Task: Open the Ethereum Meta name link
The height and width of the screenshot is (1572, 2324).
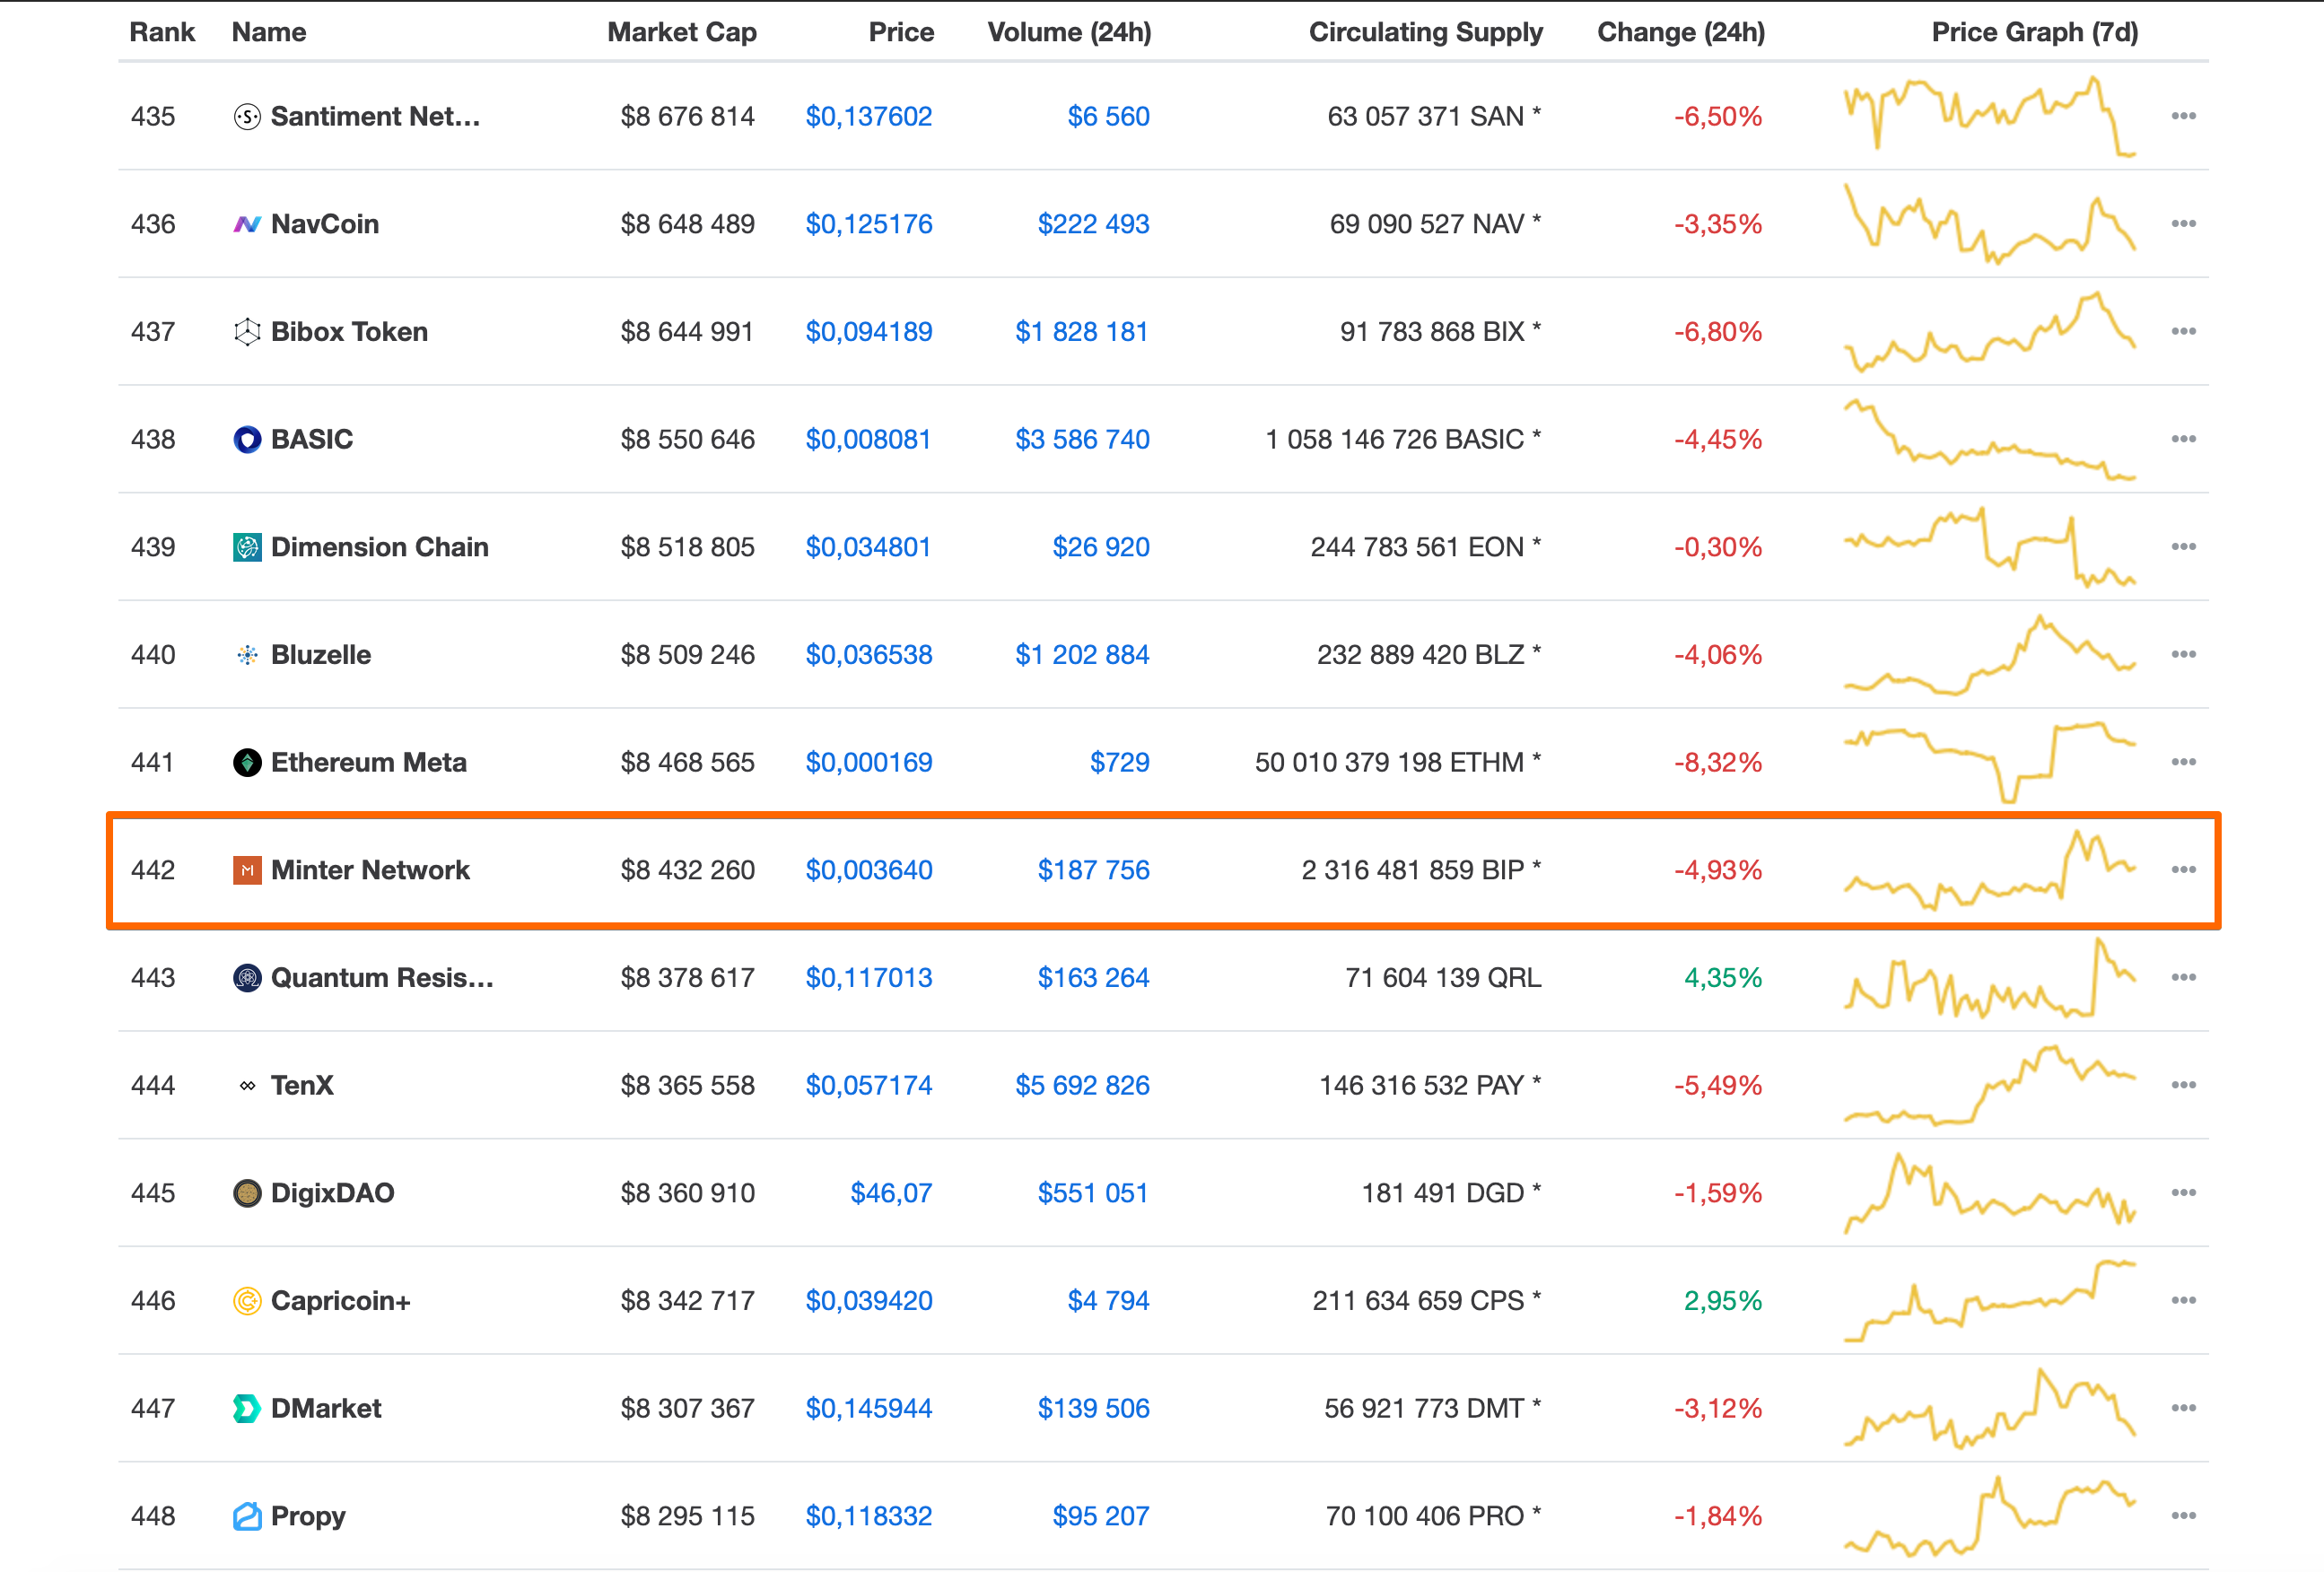Action: tap(368, 763)
